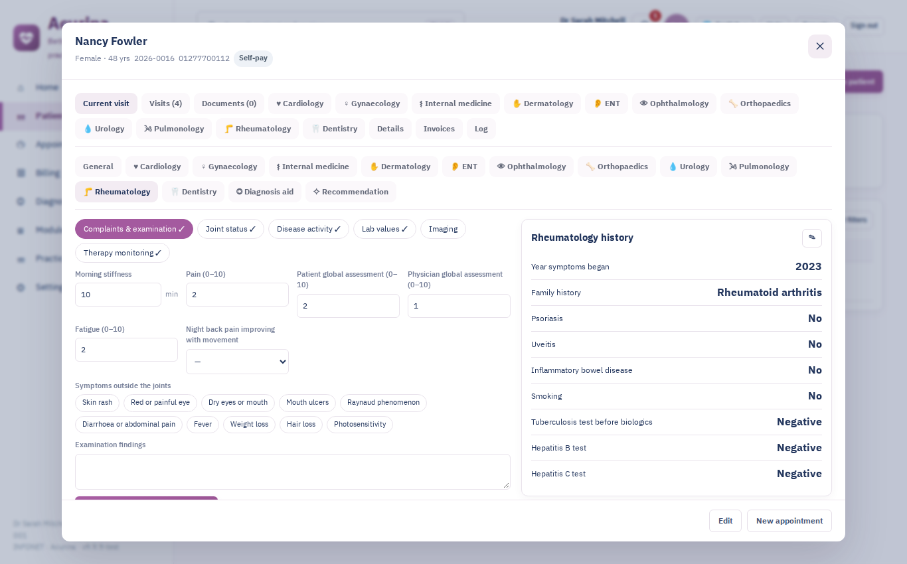Select the ENT ear tab in visit sections
Image resolution: width=907 pixels, height=564 pixels.
[463, 167]
